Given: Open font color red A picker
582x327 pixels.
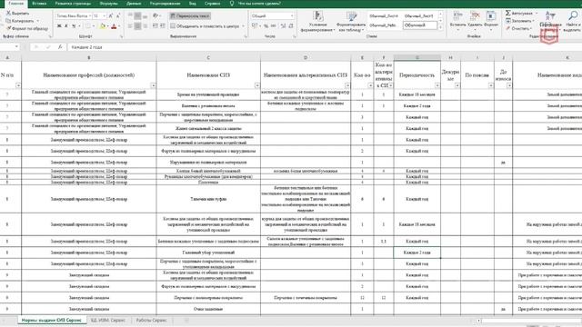Looking at the screenshot, I should (x=114, y=26).
